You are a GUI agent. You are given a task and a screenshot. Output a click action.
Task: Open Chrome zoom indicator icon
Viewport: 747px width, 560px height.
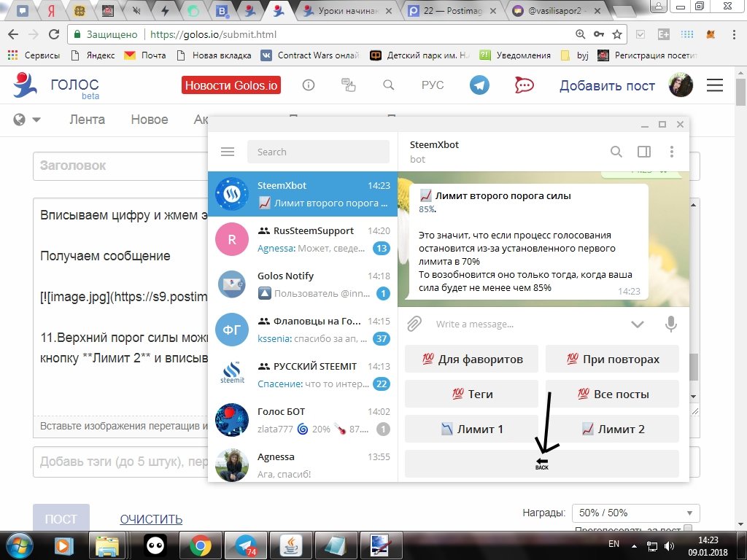click(580, 34)
